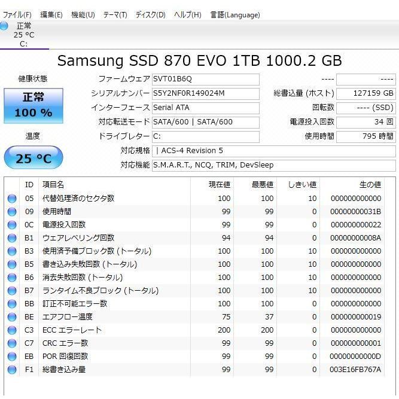Select the 代替処理済のセクタ数 row name

click(x=78, y=198)
